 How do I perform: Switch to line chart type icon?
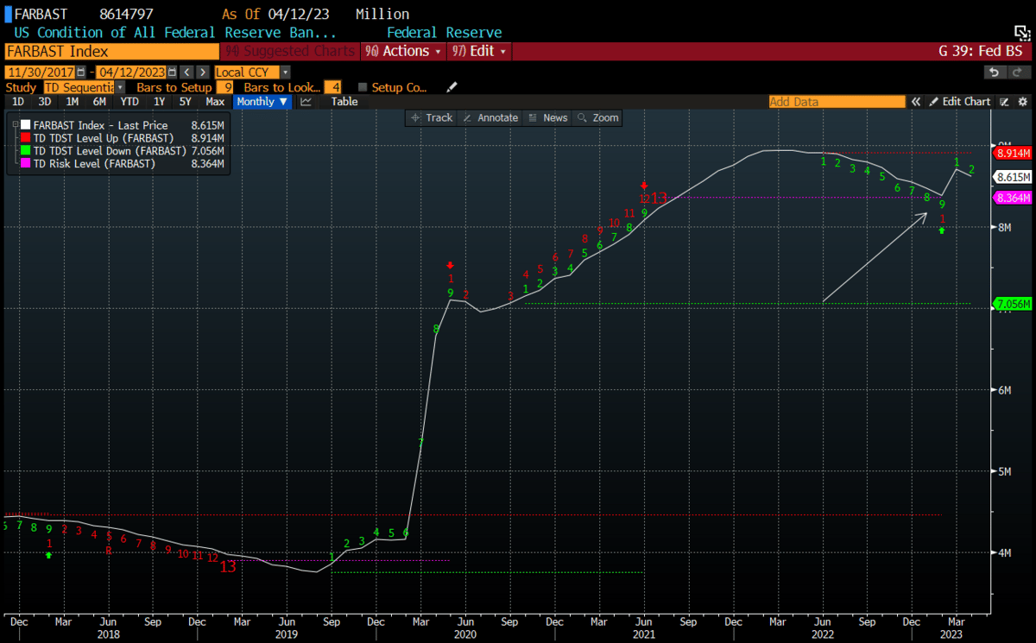pyautogui.click(x=306, y=102)
